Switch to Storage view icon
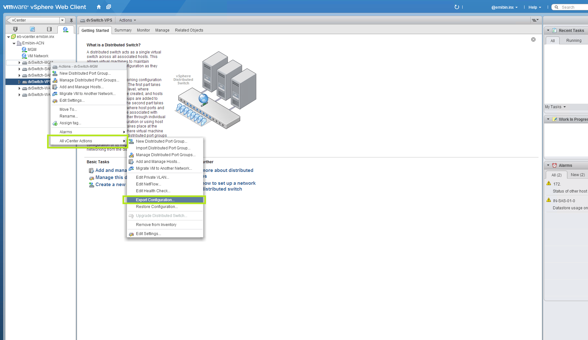 click(49, 29)
